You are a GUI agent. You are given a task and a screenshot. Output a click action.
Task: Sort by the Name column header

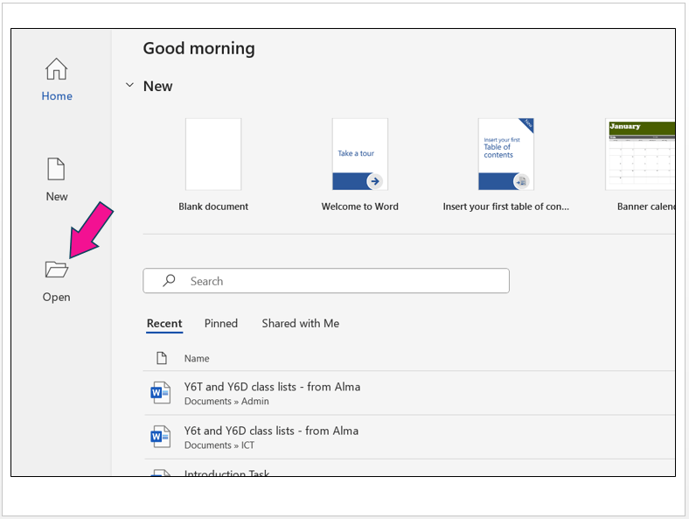pyautogui.click(x=197, y=358)
